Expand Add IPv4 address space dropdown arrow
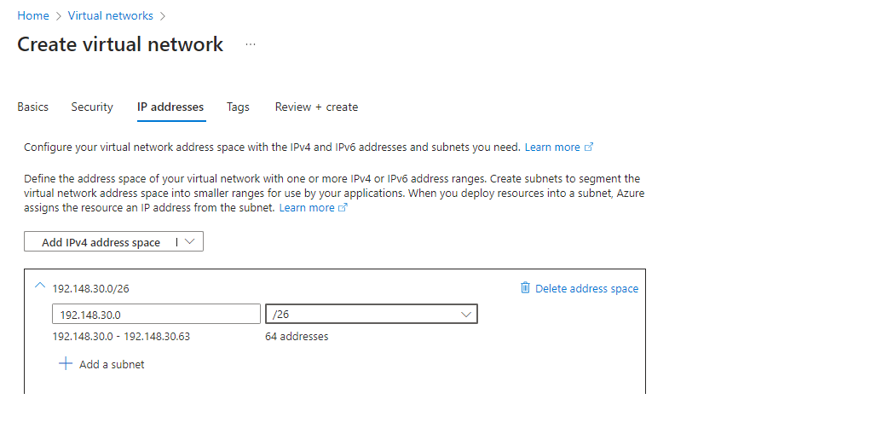The image size is (871, 428). click(189, 242)
